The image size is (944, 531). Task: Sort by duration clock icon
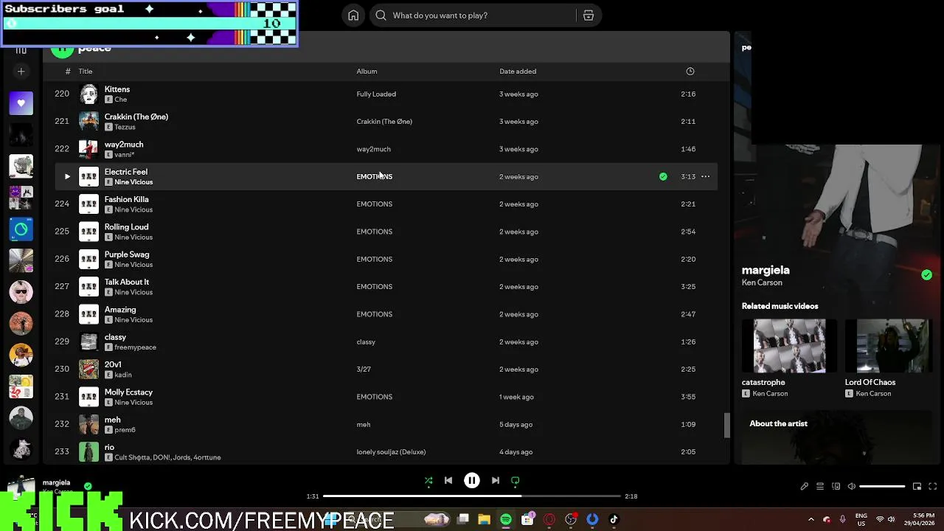point(690,72)
